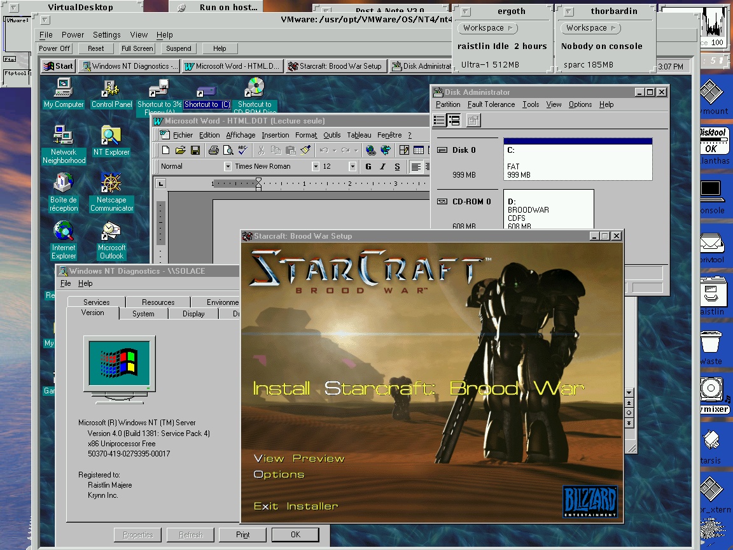Switch to Disk Administrator in the taskbar

(421, 66)
